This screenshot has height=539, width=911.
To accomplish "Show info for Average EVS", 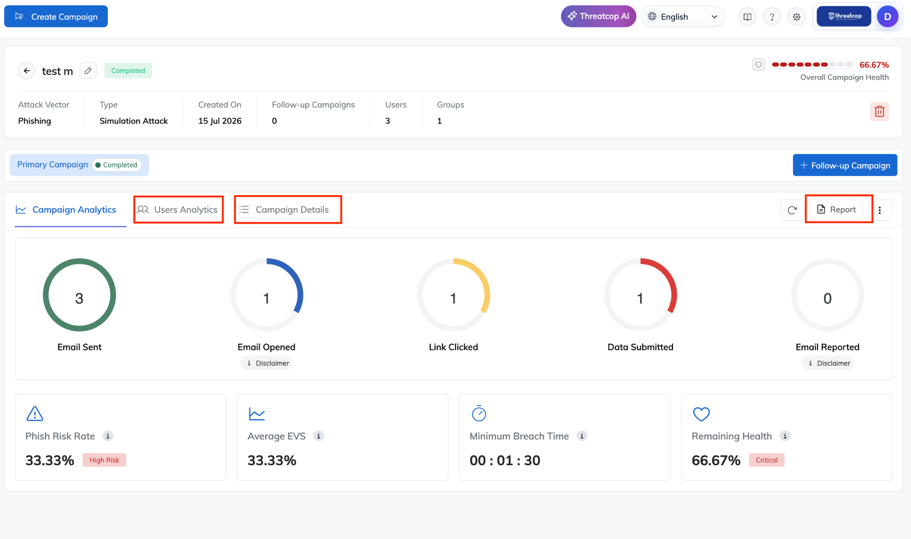I will [318, 436].
